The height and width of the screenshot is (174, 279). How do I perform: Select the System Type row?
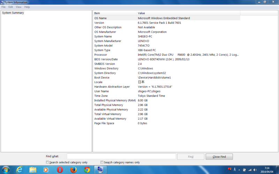[167, 50]
